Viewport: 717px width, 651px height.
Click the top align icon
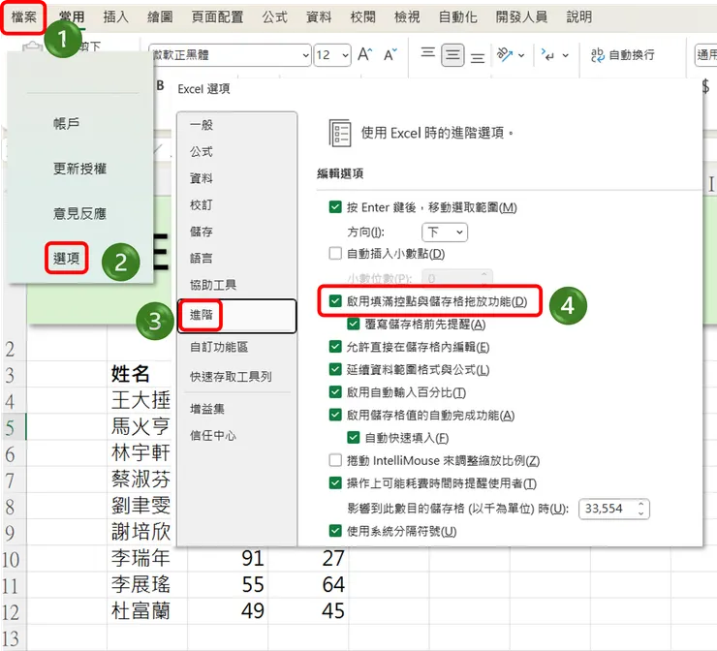(428, 52)
